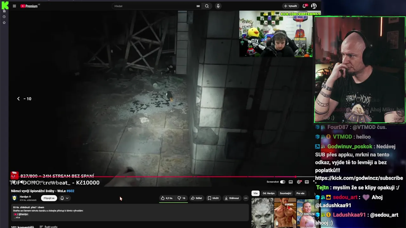Viewport: 406px width, 228px height.
Task: Open the account avatar menu
Action: coord(314,6)
